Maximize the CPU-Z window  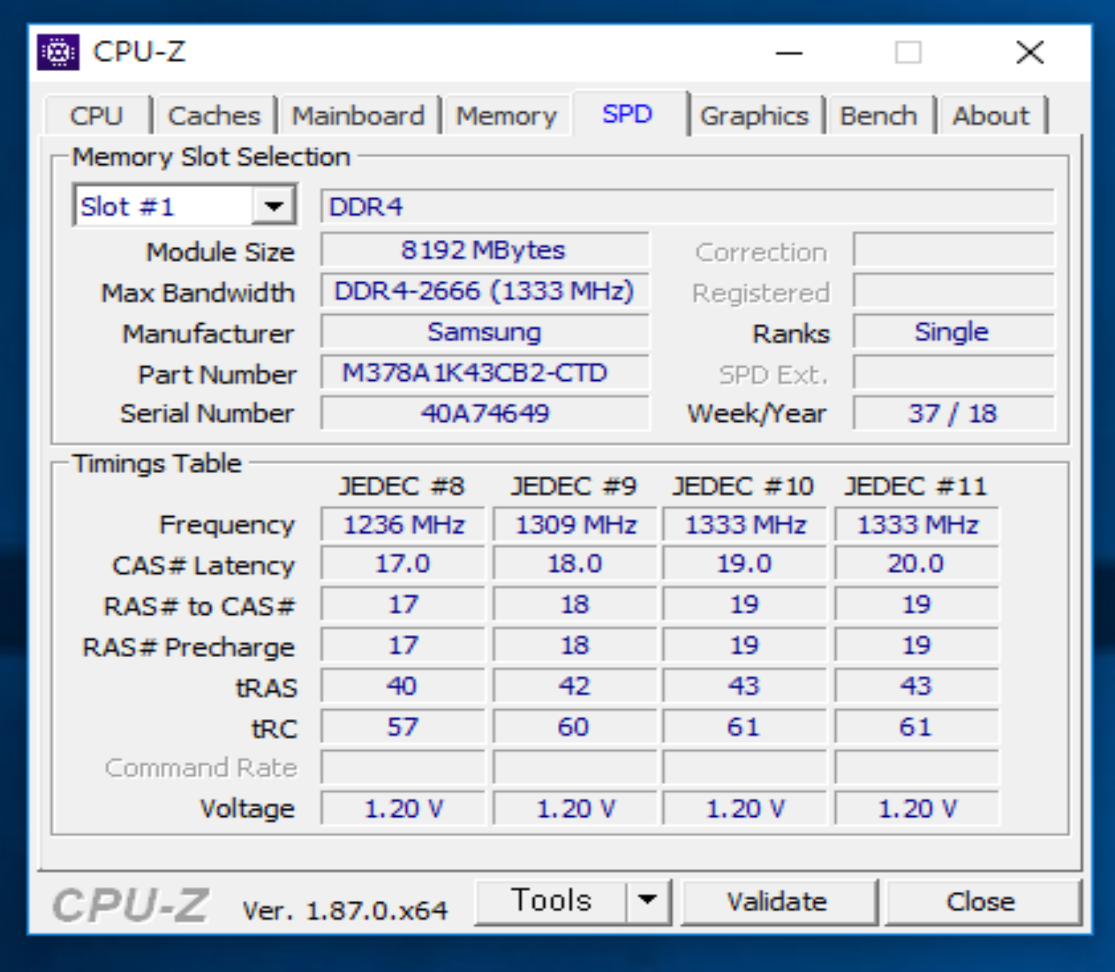[908, 53]
